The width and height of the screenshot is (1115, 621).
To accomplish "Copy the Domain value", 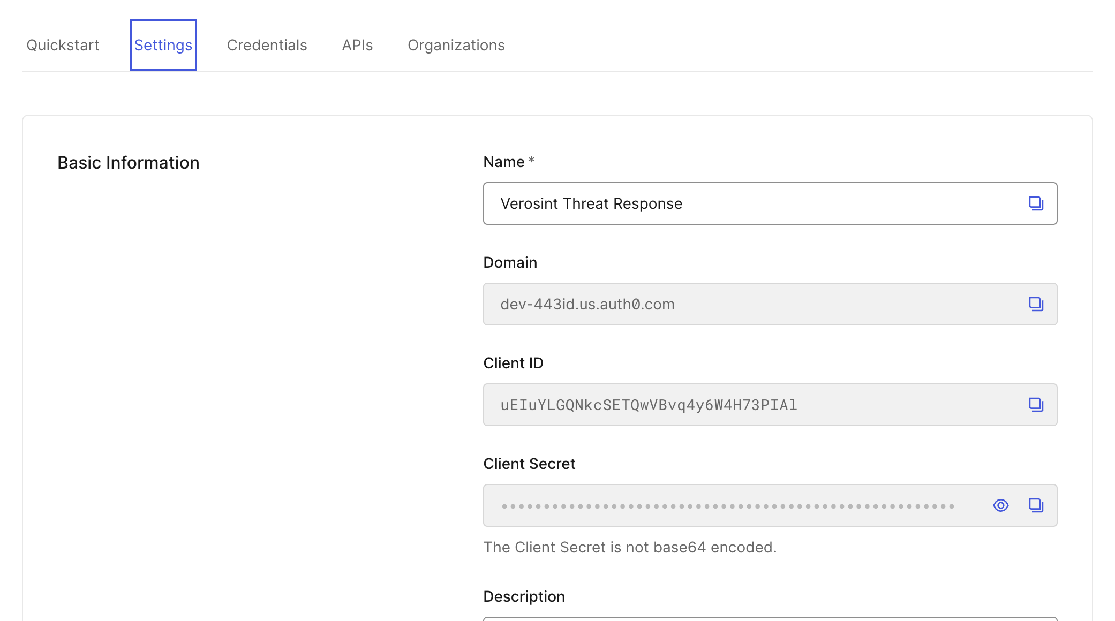I will [x=1036, y=304].
